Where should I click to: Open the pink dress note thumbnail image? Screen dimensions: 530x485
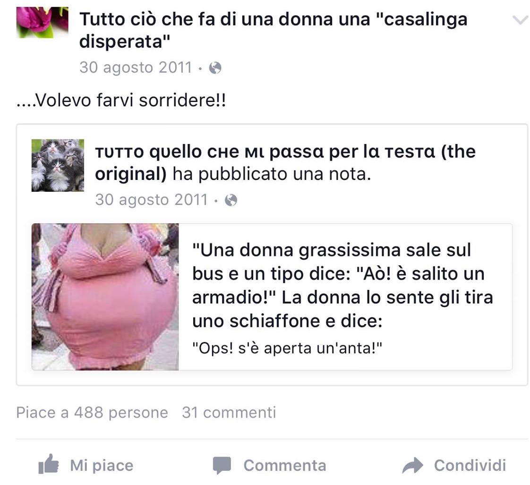pos(105,297)
